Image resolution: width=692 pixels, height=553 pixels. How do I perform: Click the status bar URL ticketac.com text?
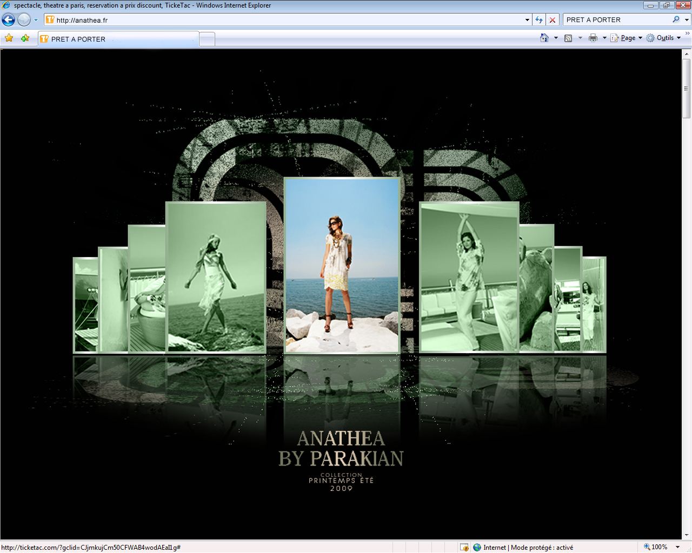coord(91,547)
